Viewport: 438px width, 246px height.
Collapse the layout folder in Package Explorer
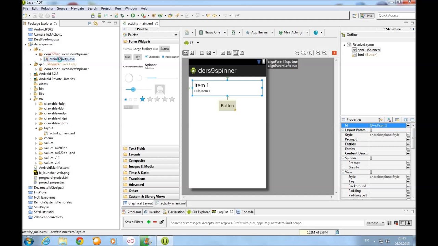tap(36, 128)
